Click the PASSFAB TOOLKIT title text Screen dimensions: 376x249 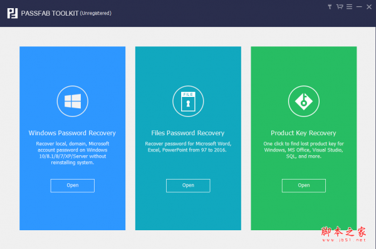[x=50, y=13]
